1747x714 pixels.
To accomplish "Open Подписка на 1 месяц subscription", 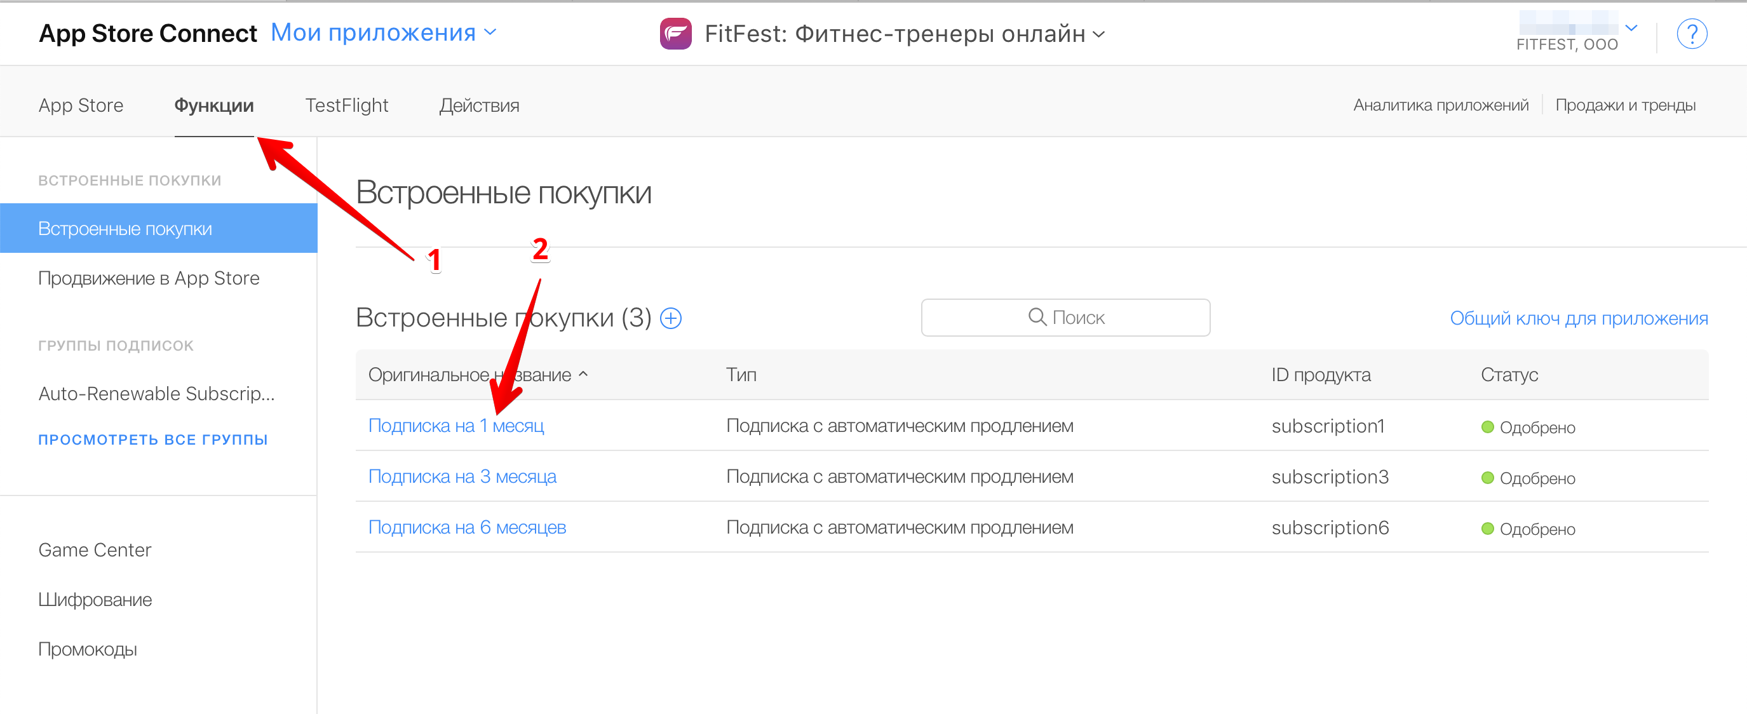I will click(x=455, y=425).
